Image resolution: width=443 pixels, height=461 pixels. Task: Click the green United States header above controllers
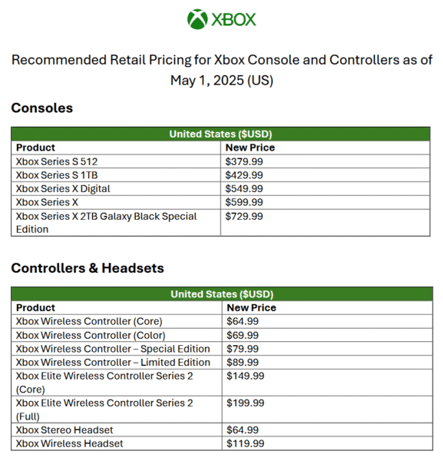point(222,294)
